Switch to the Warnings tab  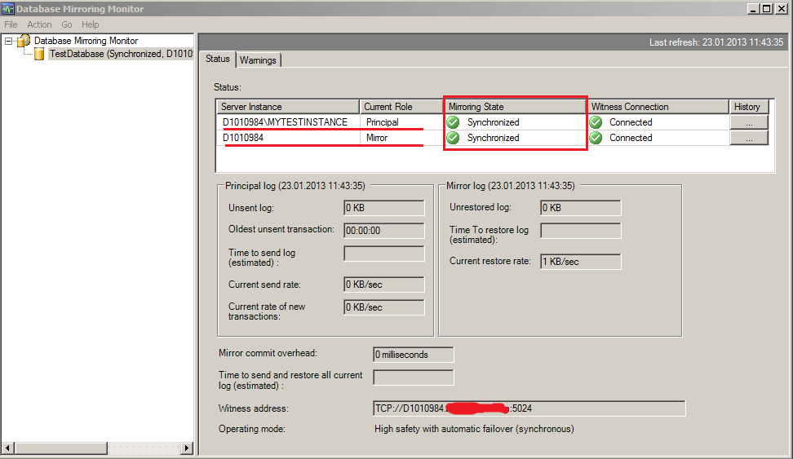click(x=258, y=60)
